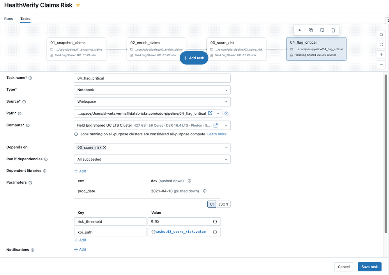This screenshot has width=389, height=275.
Task: Open the comment icon in the task toolbar
Action: click(x=322, y=30)
